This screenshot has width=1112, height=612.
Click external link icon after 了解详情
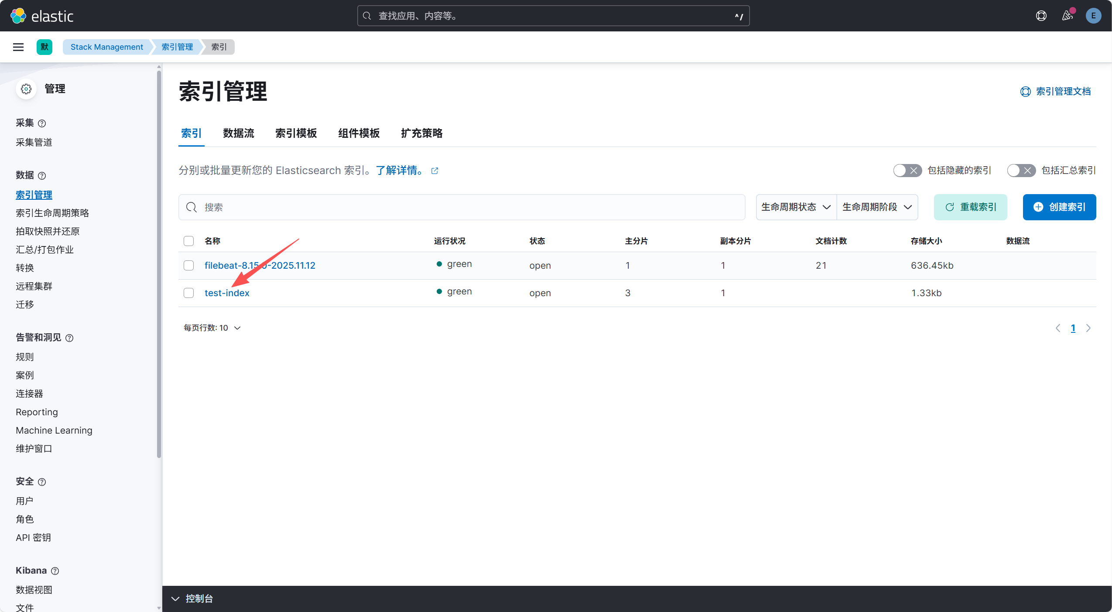tap(435, 171)
